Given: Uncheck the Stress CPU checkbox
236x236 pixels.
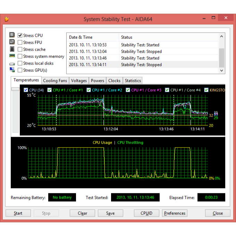Looking at the screenshot, I should coord(20,35).
